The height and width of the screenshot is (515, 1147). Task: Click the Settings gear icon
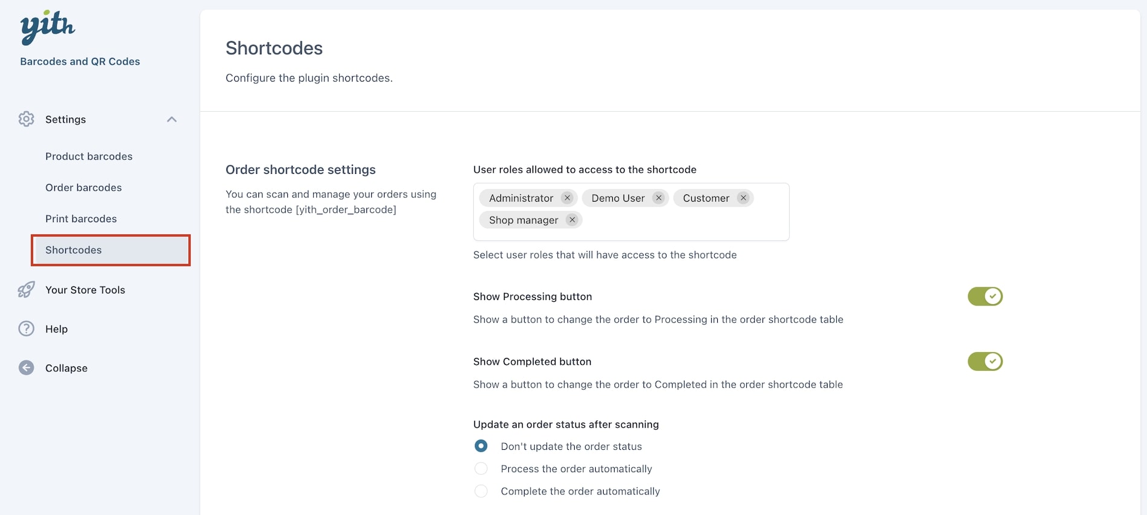point(26,119)
